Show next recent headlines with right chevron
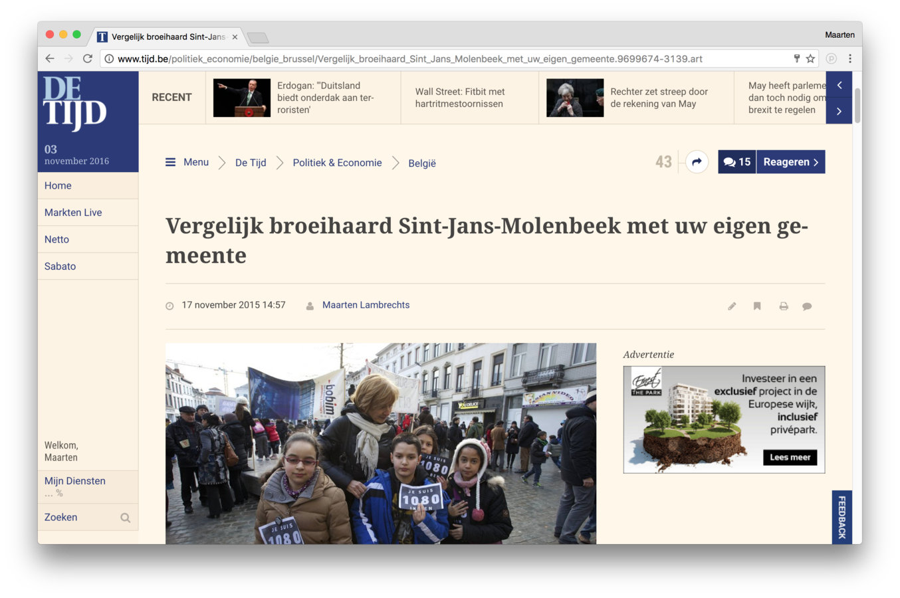Viewport: 900px width, 598px height. (x=839, y=111)
